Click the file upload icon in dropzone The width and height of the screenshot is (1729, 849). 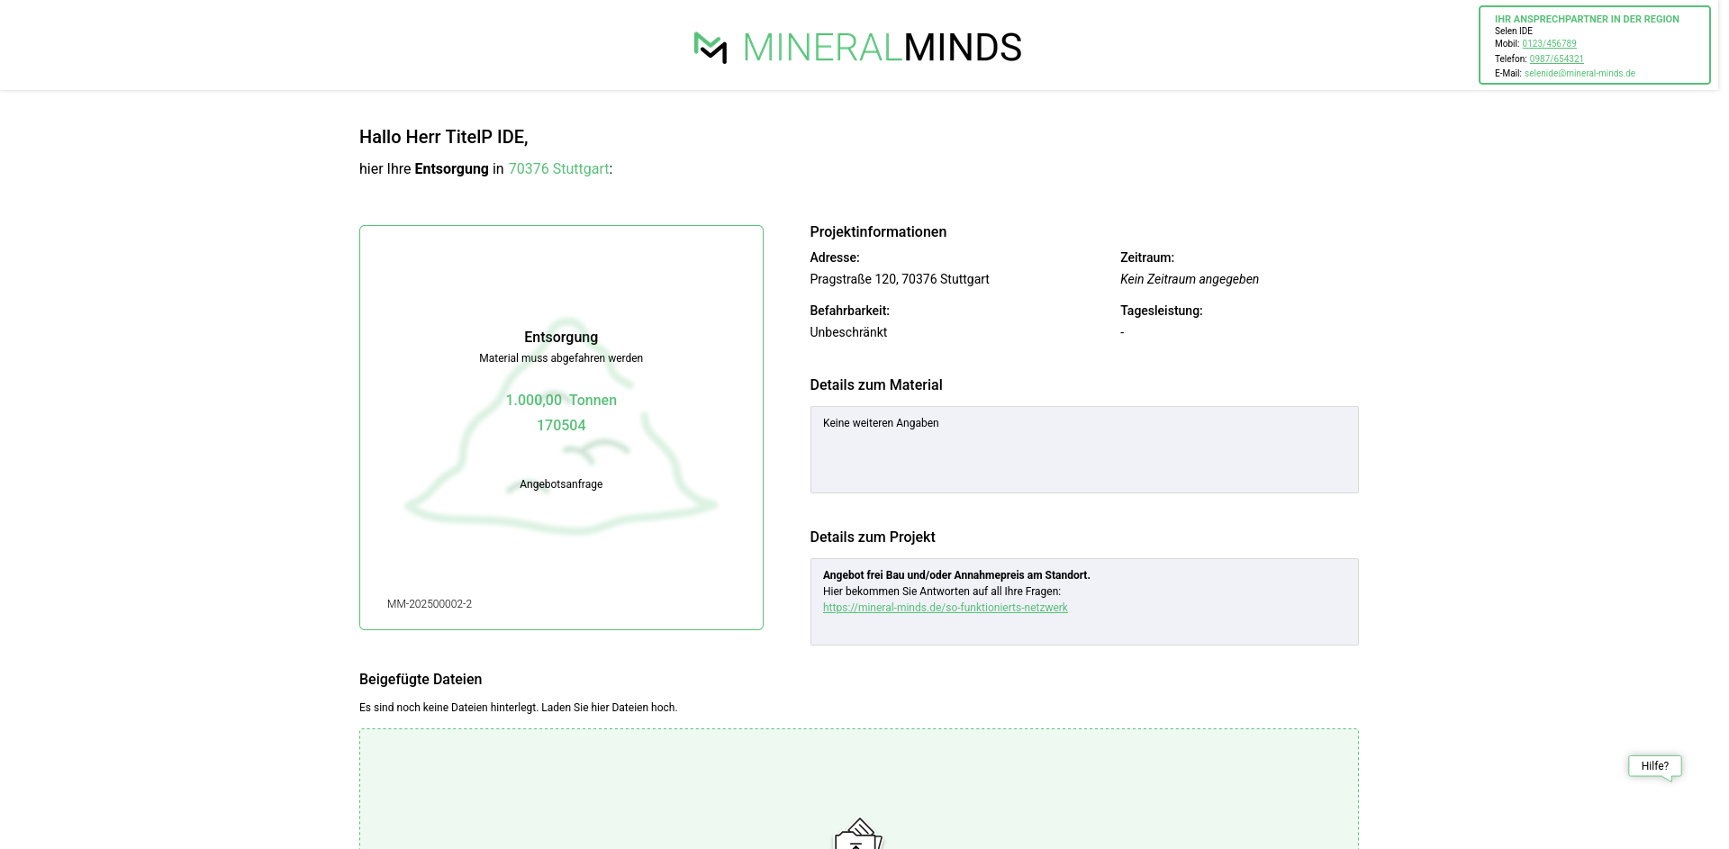tap(858, 835)
